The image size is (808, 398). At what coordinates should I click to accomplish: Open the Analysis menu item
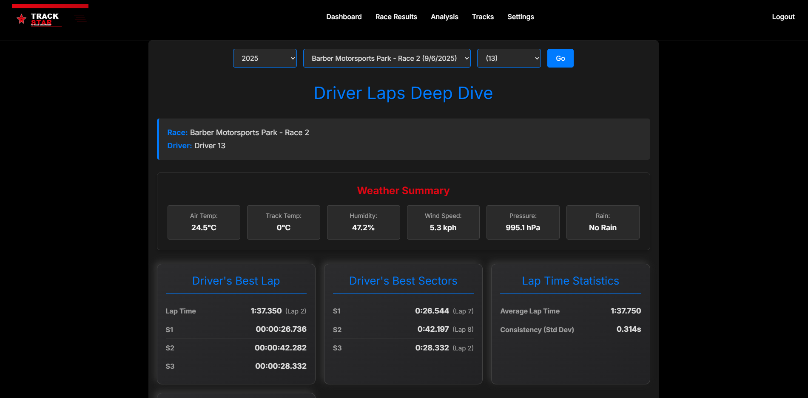[x=444, y=17]
